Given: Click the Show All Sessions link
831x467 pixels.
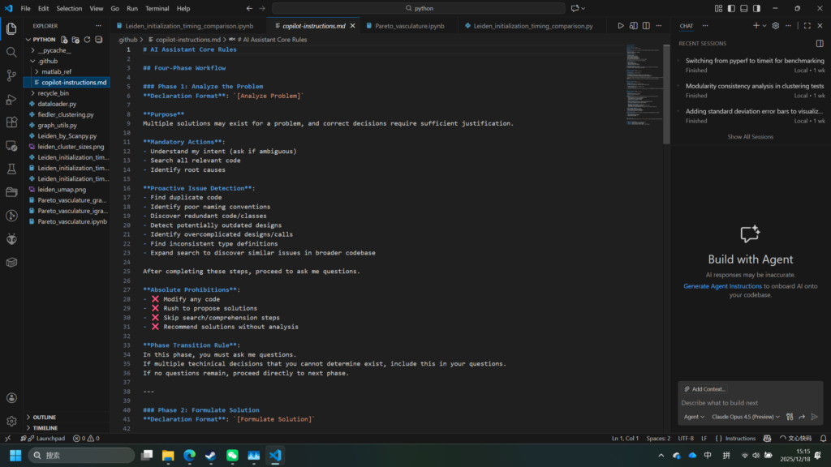Looking at the screenshot, I should click(x=750, y=137).
